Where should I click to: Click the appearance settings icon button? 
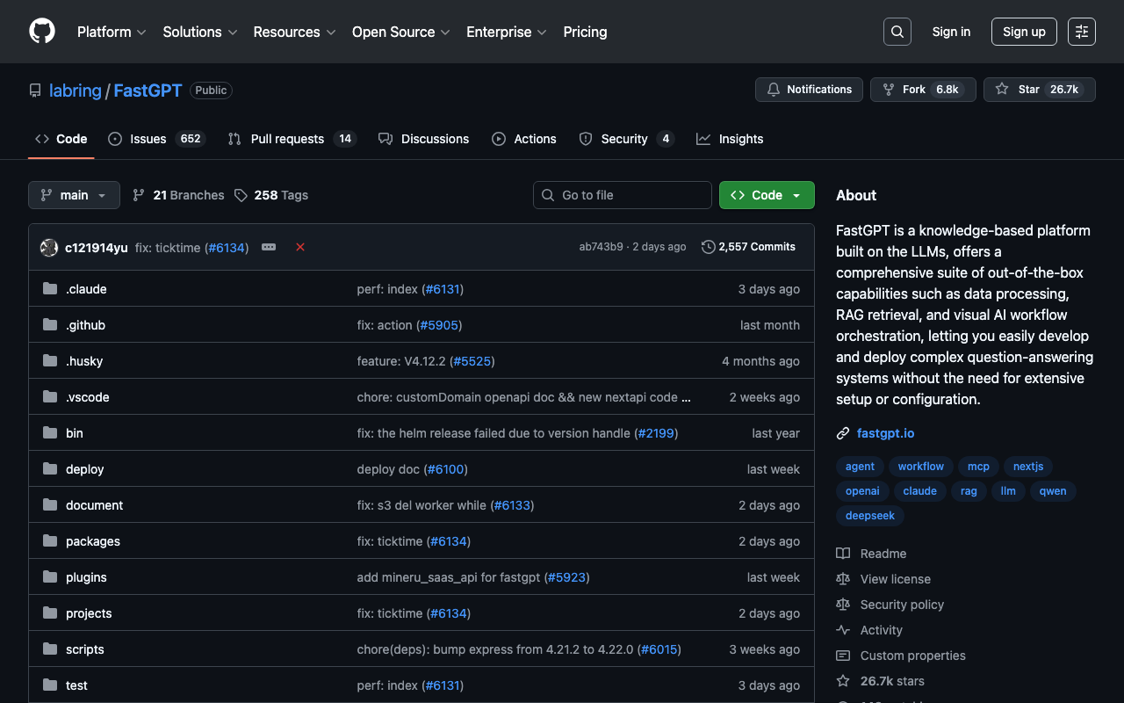tap(1081, 32)
